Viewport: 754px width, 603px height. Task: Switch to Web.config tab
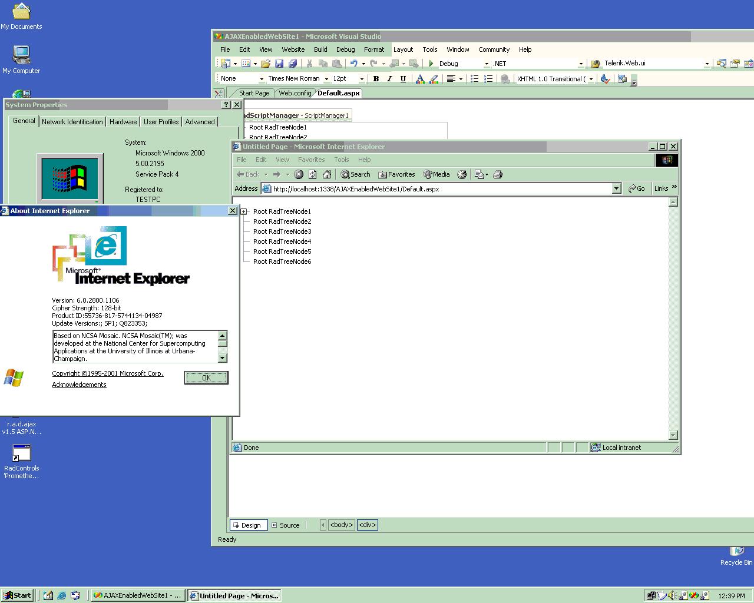[295, 93]
